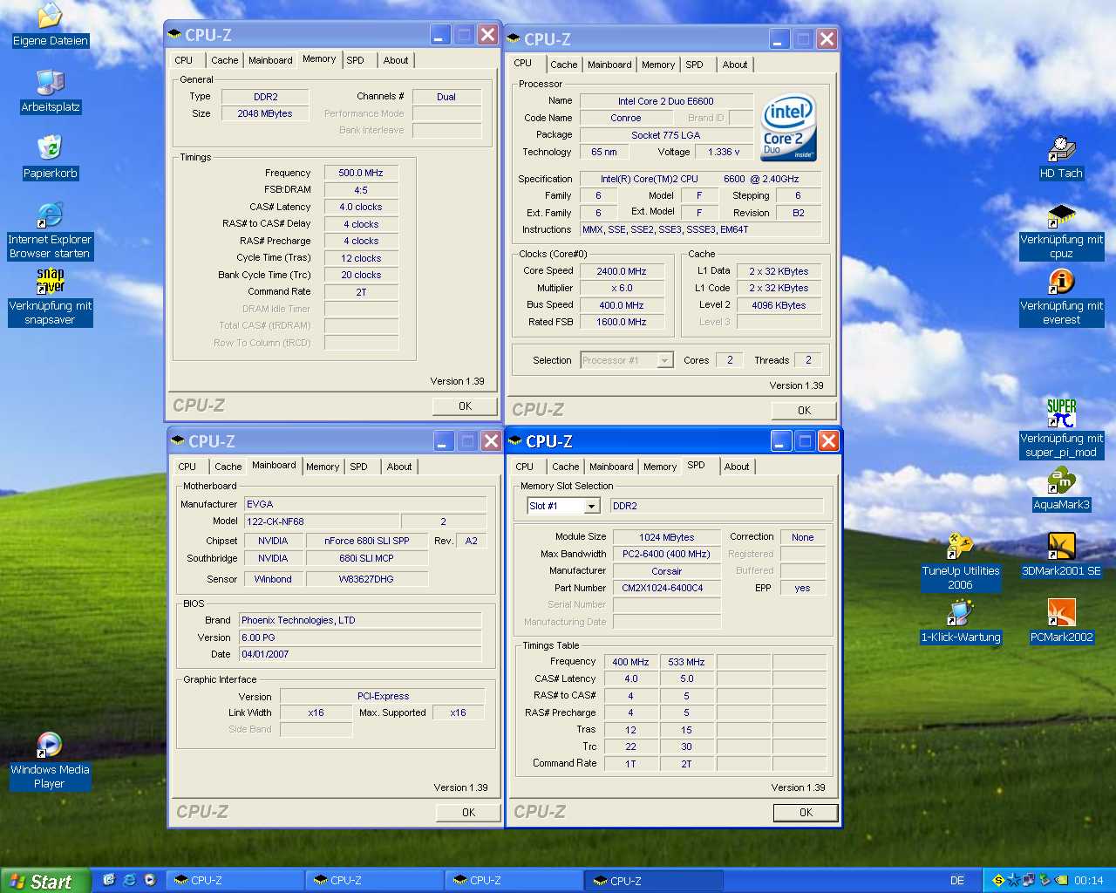Open Windows Media Player desktop icon

(50, 745)
